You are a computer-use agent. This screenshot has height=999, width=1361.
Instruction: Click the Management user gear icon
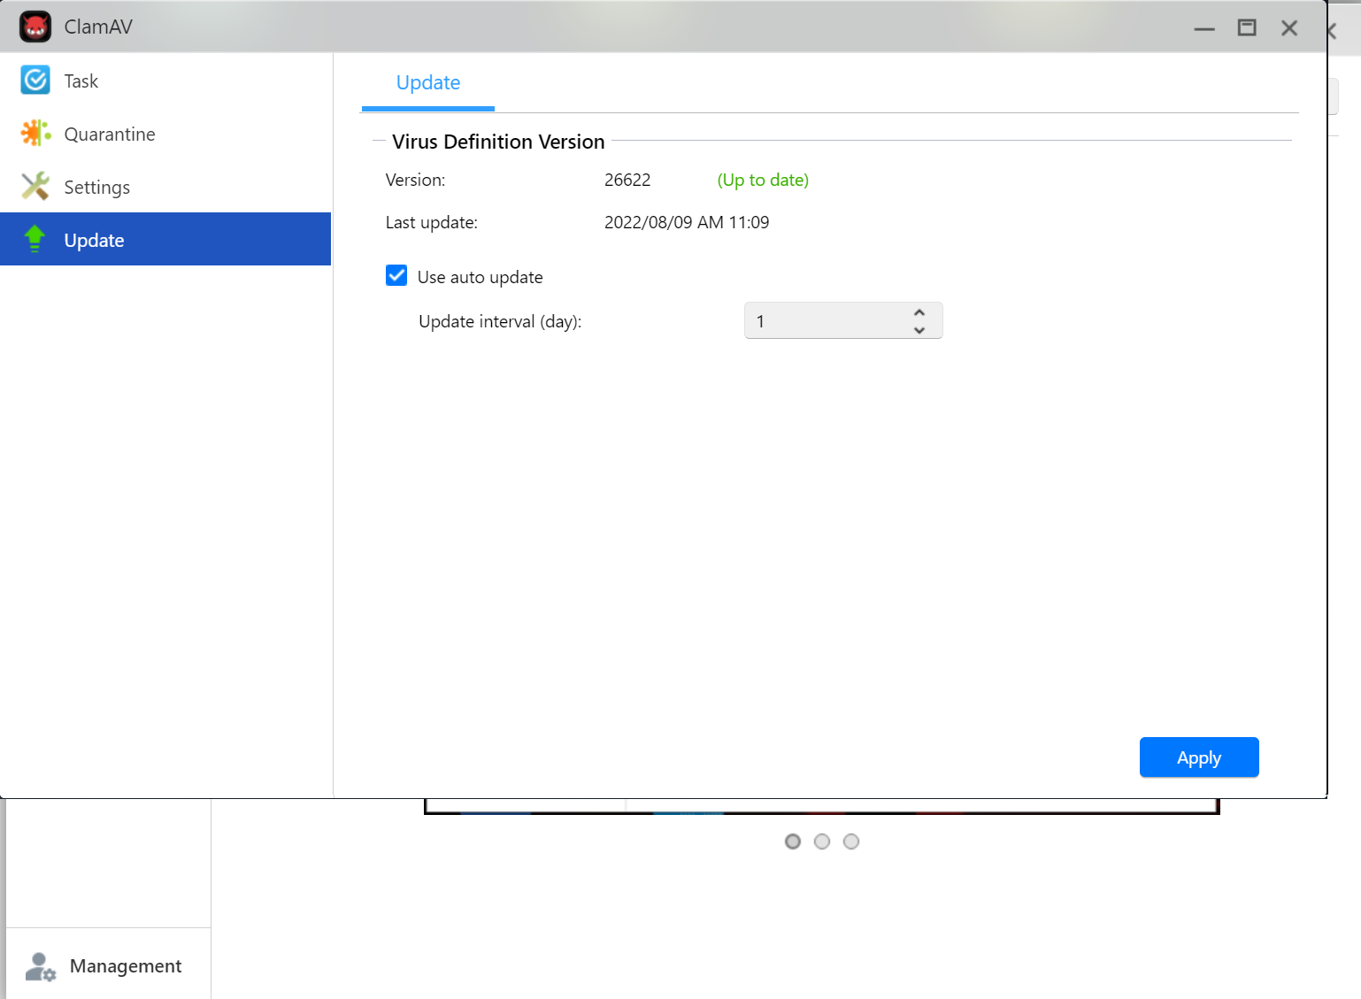40,966
